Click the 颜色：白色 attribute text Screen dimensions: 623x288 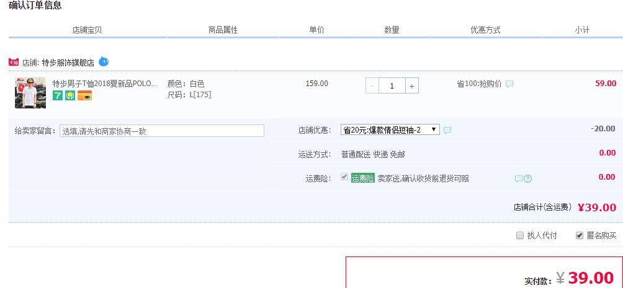(x=186, y=84)
